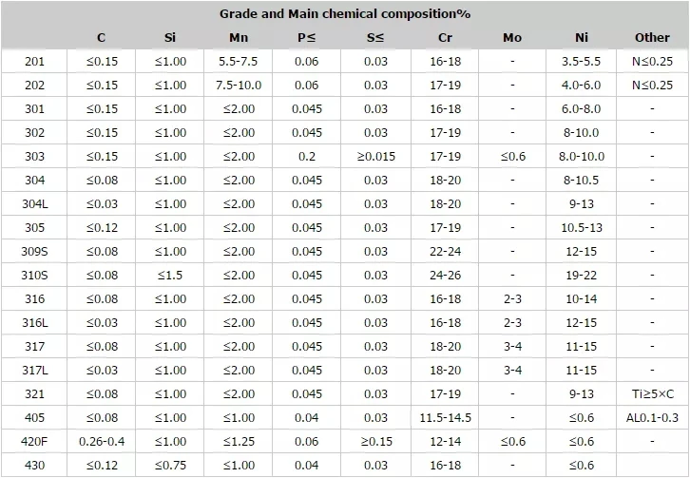Click the ≤0.75 Si value for grade 430
This screenshot has height=478, width=690.
point(170,466)
